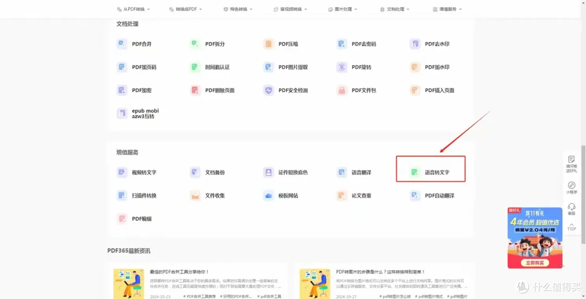
Task: Open the PDF转图片 article thumbnail
Action: (x=315, y=284)
